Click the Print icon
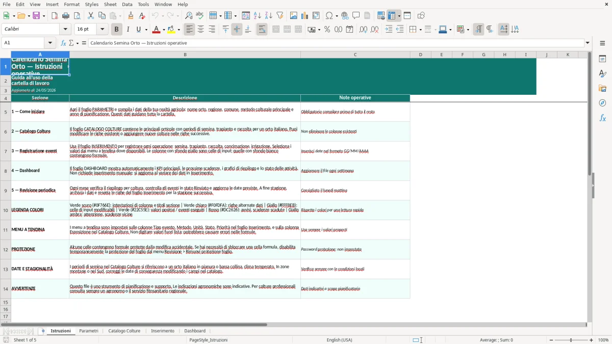 (66, 16)
